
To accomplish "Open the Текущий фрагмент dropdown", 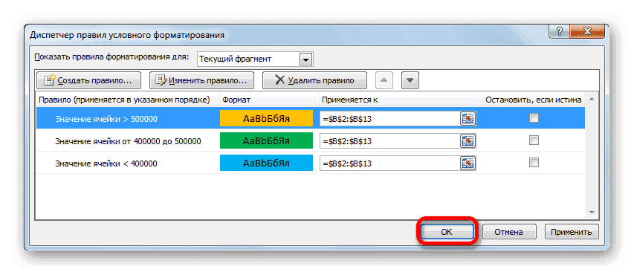I will pos(305,59).
